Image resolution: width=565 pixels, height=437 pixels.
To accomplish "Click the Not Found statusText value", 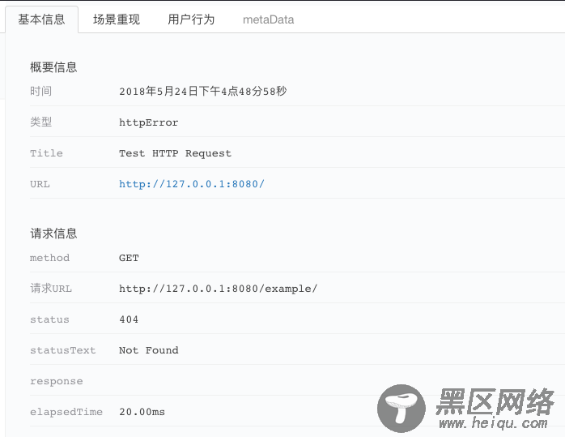I will pyautogui.click(x=148, y=350).
